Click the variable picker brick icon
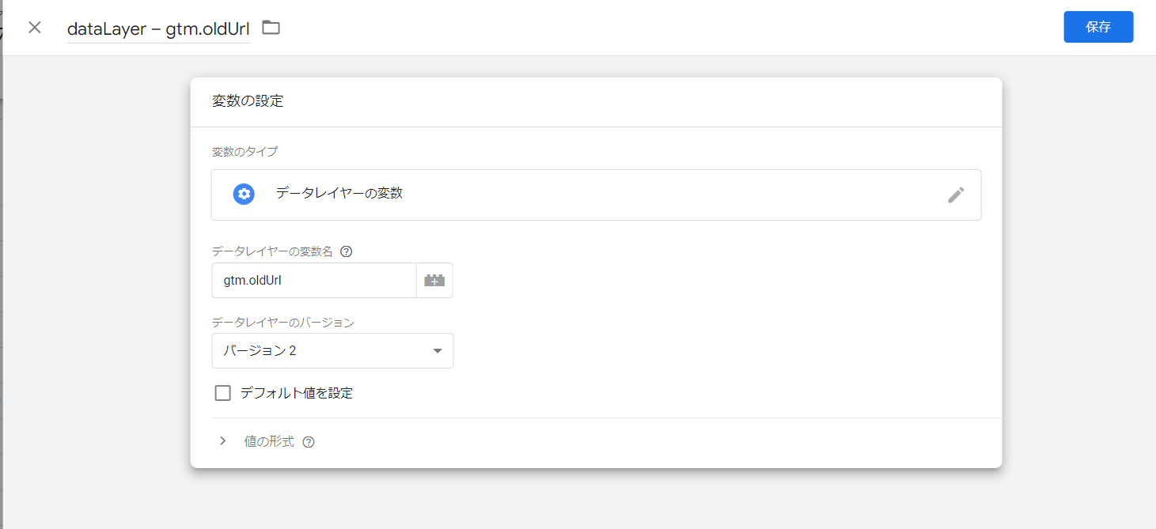This screenshot has width=1156, height=529. click(434, 281)
